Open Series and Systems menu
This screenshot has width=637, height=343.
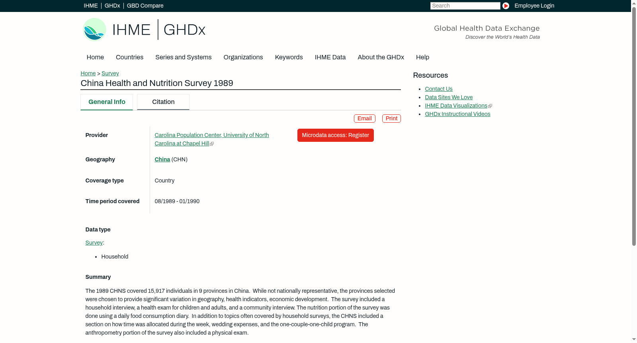click(x=183, y=57)
